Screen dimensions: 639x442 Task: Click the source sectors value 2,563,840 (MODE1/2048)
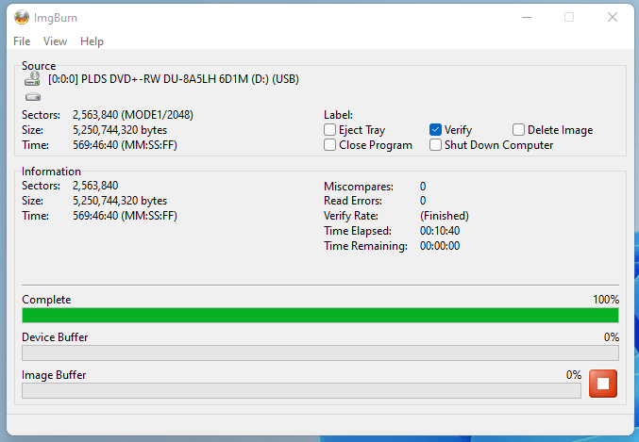coord(133,115)
